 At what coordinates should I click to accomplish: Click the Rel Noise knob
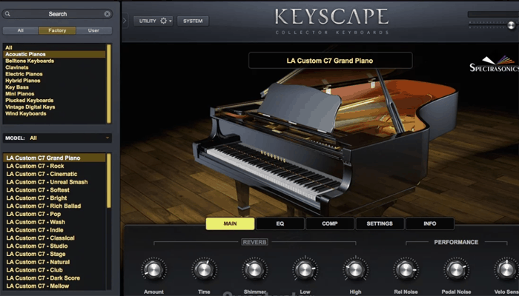pyautogui.click(x=406, y=269)
